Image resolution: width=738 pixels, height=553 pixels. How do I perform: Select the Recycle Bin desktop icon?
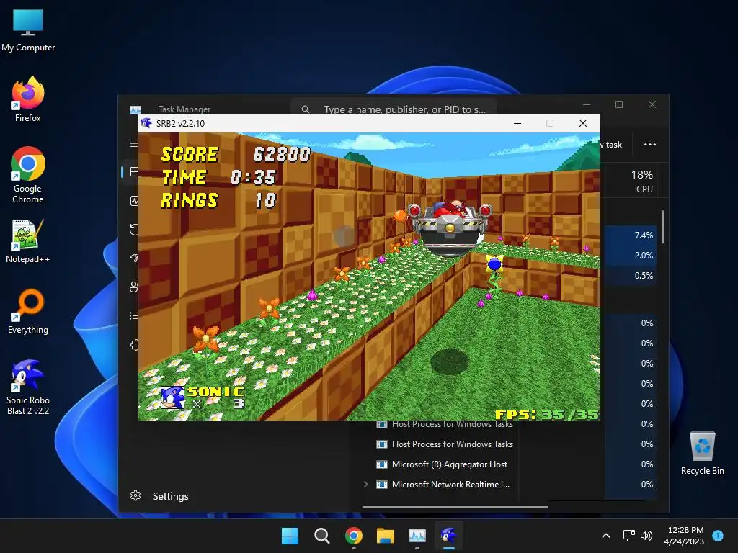click(702, 454)
